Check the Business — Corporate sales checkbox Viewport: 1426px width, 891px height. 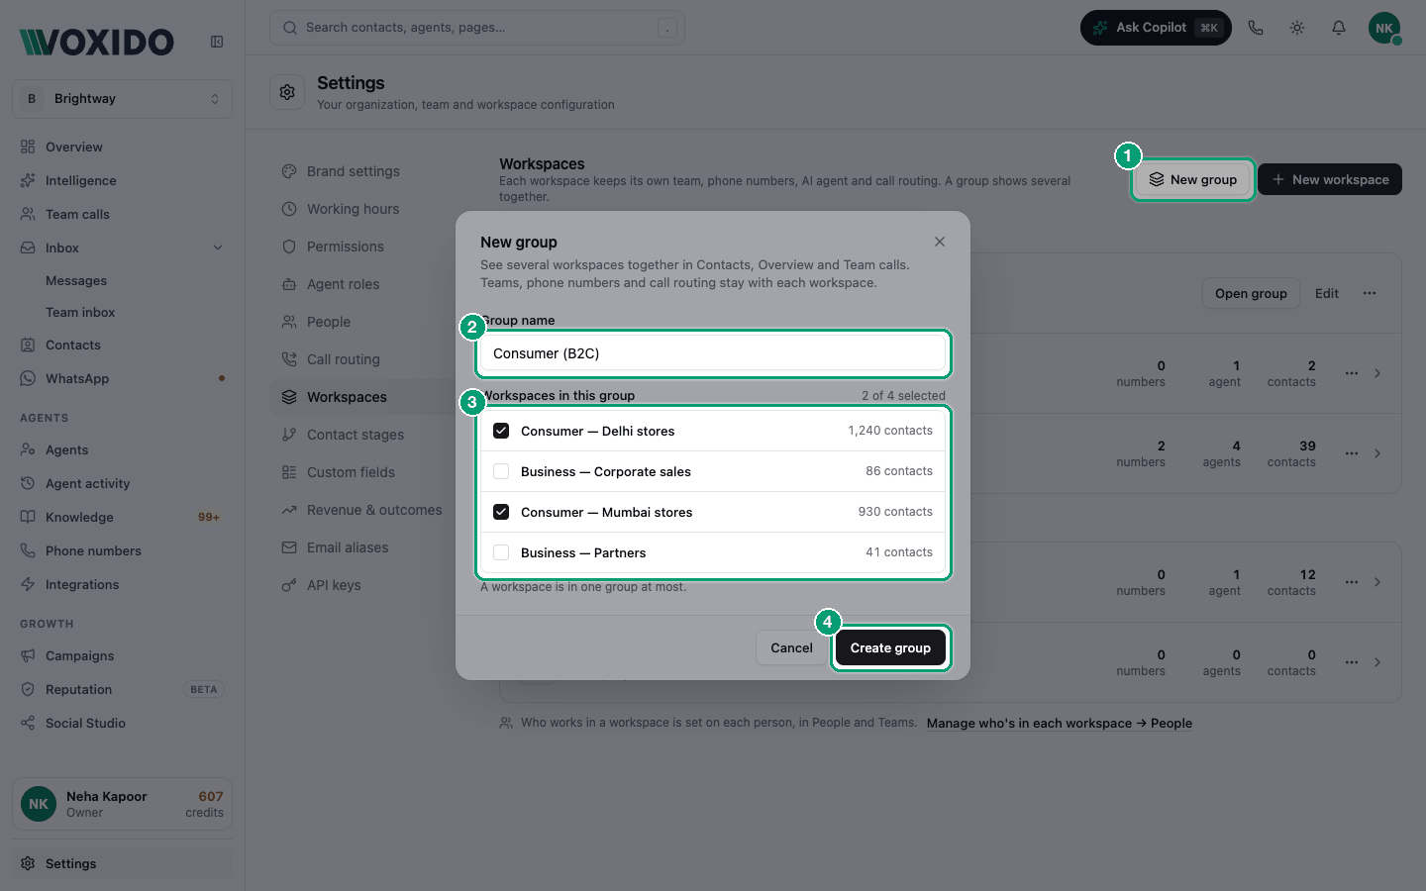coord(501,471)
